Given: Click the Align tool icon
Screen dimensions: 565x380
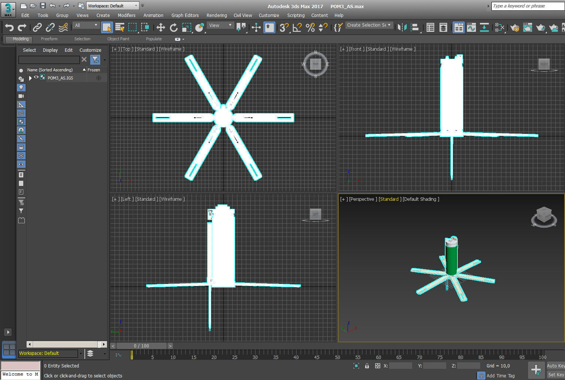Looking at the screenshot, I should pyautogui.click(x=415, y=27).
